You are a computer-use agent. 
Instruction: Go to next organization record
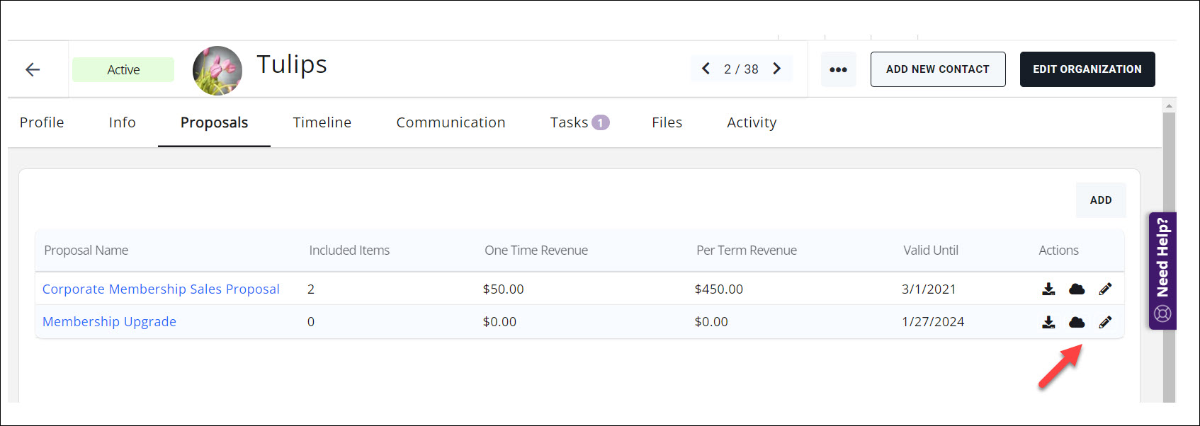coord(777,69)
